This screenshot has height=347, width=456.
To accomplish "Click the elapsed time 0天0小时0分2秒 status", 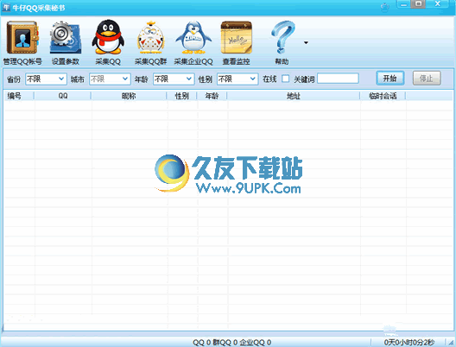I will (x=408, y=343).
